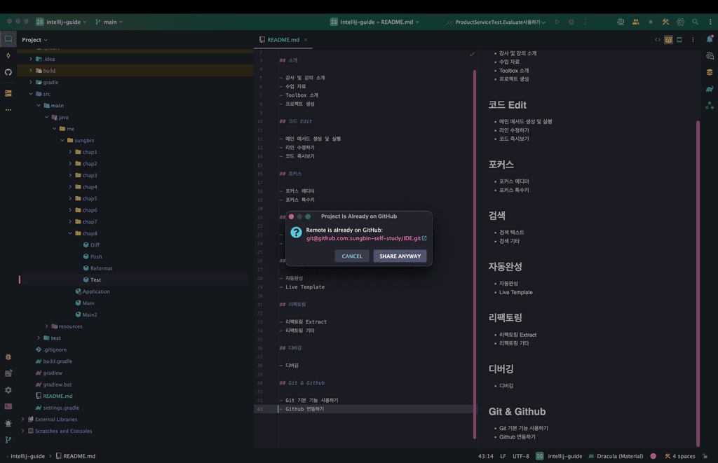Switch to preview-only view mode

pyautogui.click(x=679, y=40)
